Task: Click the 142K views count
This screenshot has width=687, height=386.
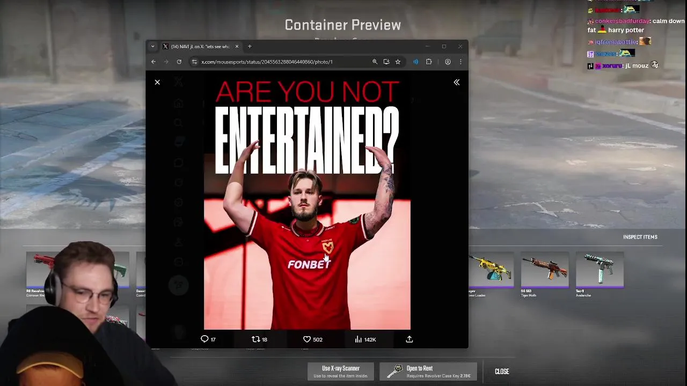Action: [x=369, y=339]
